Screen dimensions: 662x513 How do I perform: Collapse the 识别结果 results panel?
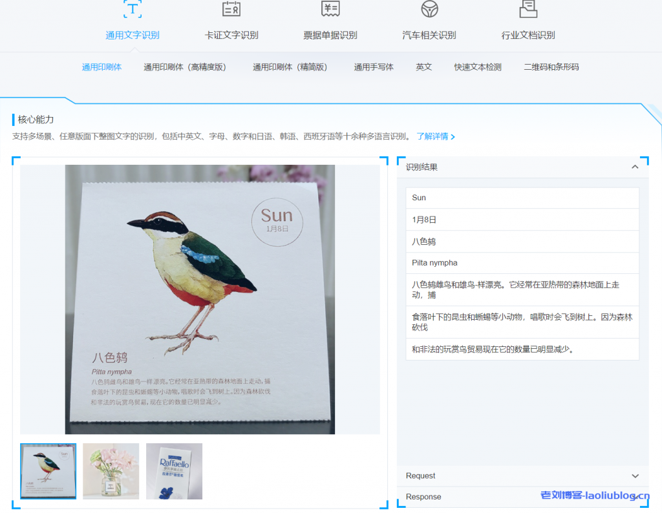(635, 167)
